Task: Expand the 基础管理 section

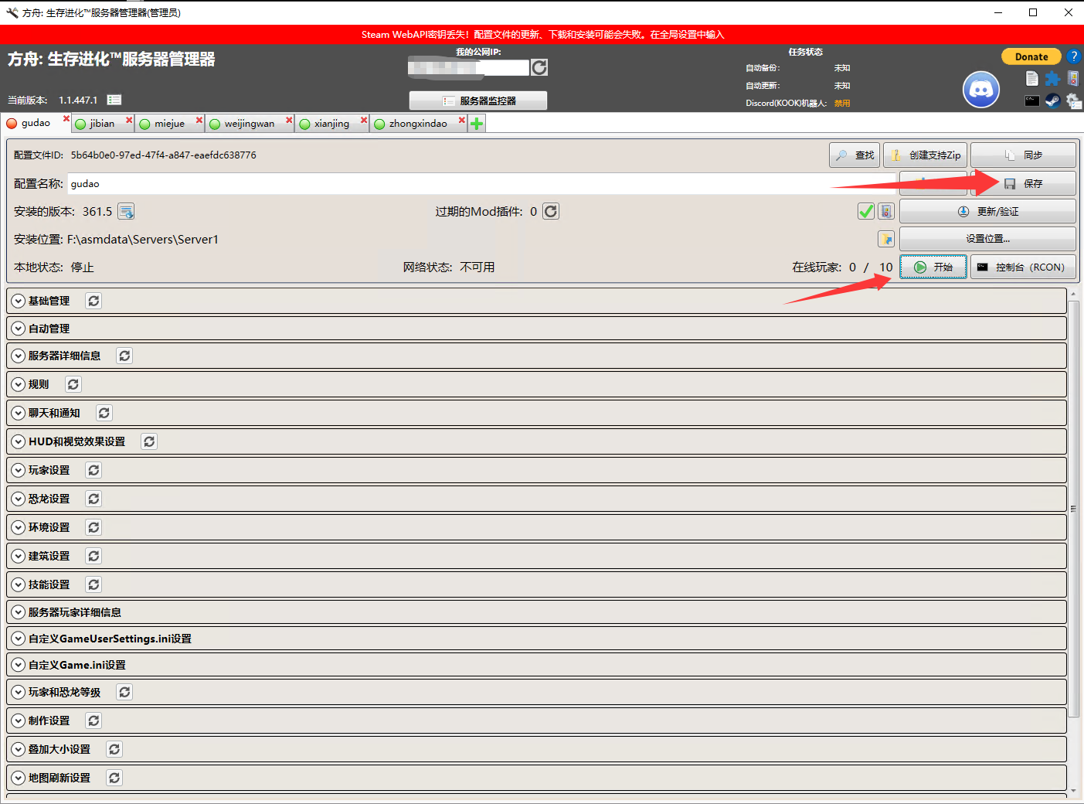Action: coord(19,301)
